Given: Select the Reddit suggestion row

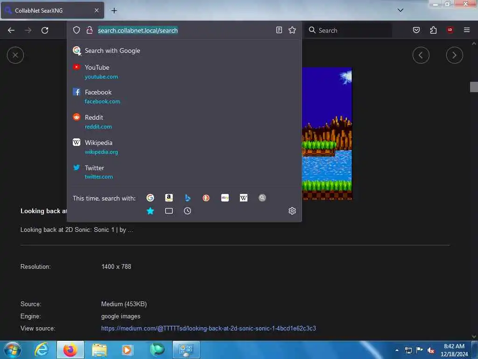Looking at the screenshot, I should coord(184,122).
